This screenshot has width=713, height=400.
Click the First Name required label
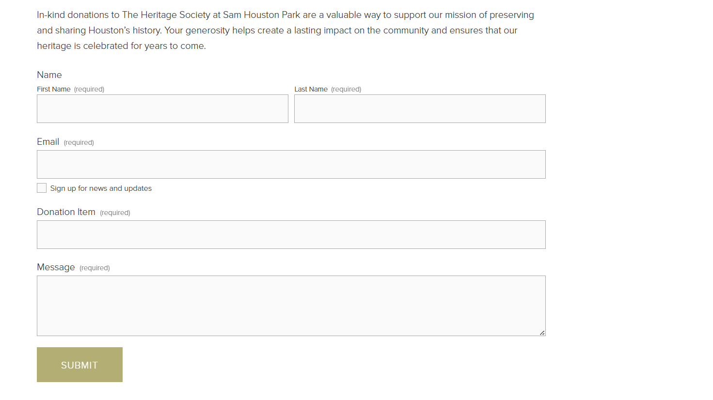click(x=89, y=89)
